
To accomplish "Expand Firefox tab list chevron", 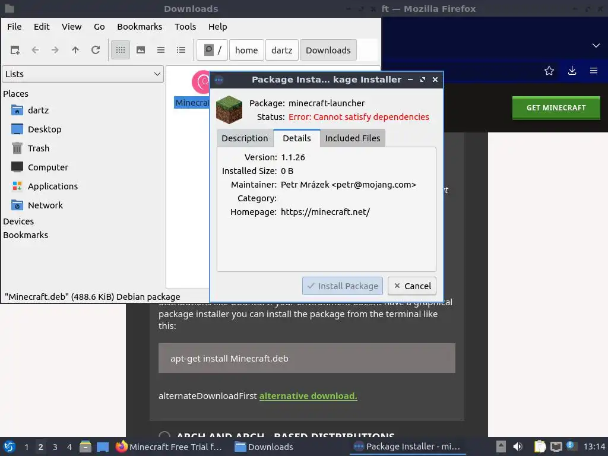I will (x=596, y=45).
